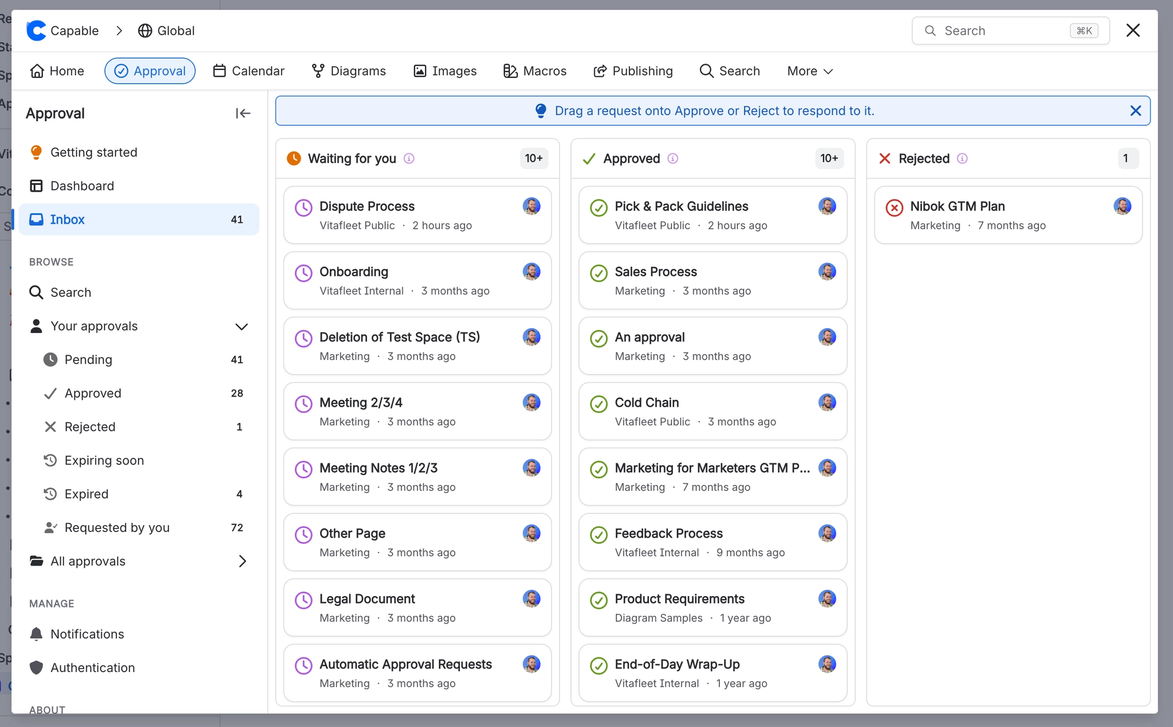Click the lightbulb icon in tip banner
The width and height of the screenshot is (1173, 727).
[540, 110]
